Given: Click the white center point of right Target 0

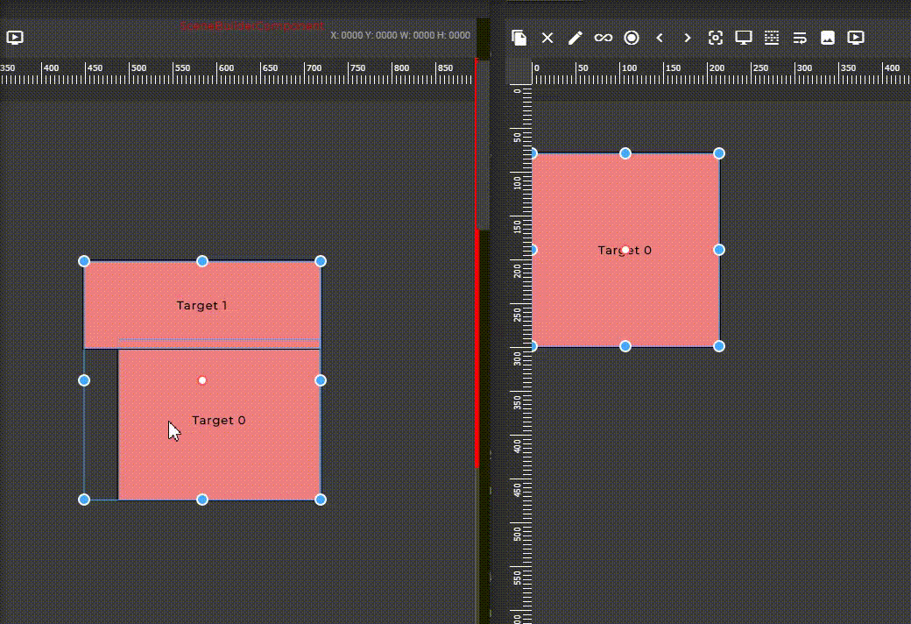Looking at the screenshot, I should (x=625, y=250).
